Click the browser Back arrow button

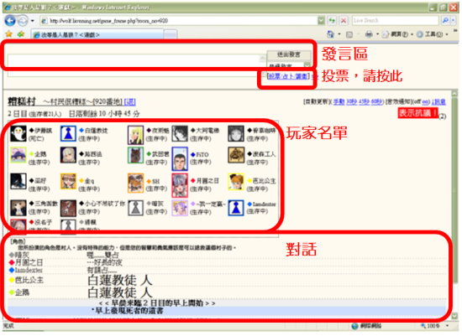10,21
